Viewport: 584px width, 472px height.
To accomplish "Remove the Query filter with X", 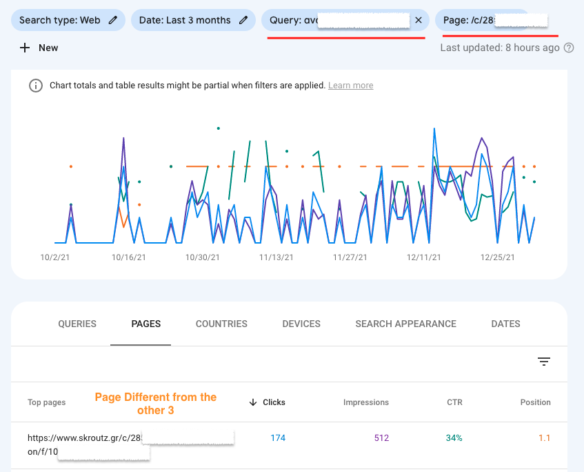I will pyautogui.click(x=419, y=20).
